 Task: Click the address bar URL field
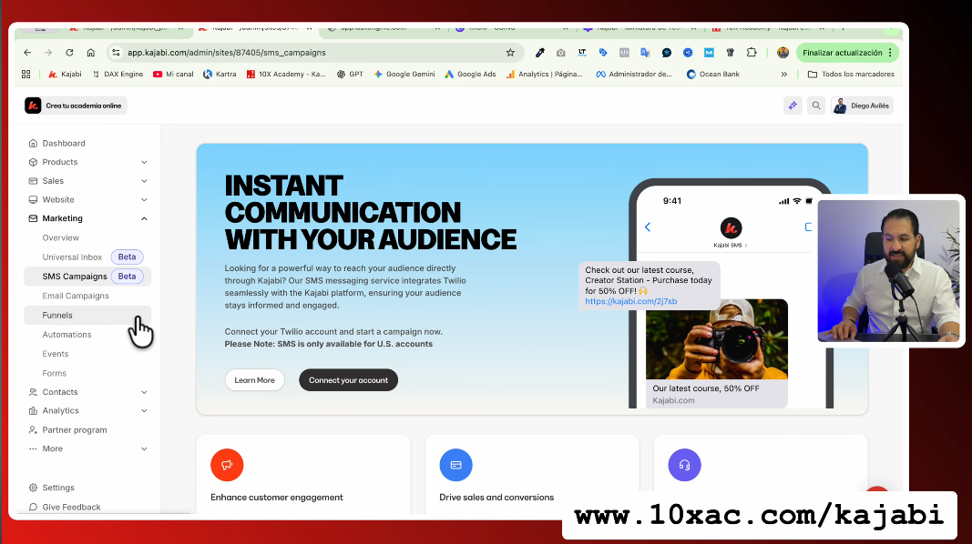coord(313,53)
